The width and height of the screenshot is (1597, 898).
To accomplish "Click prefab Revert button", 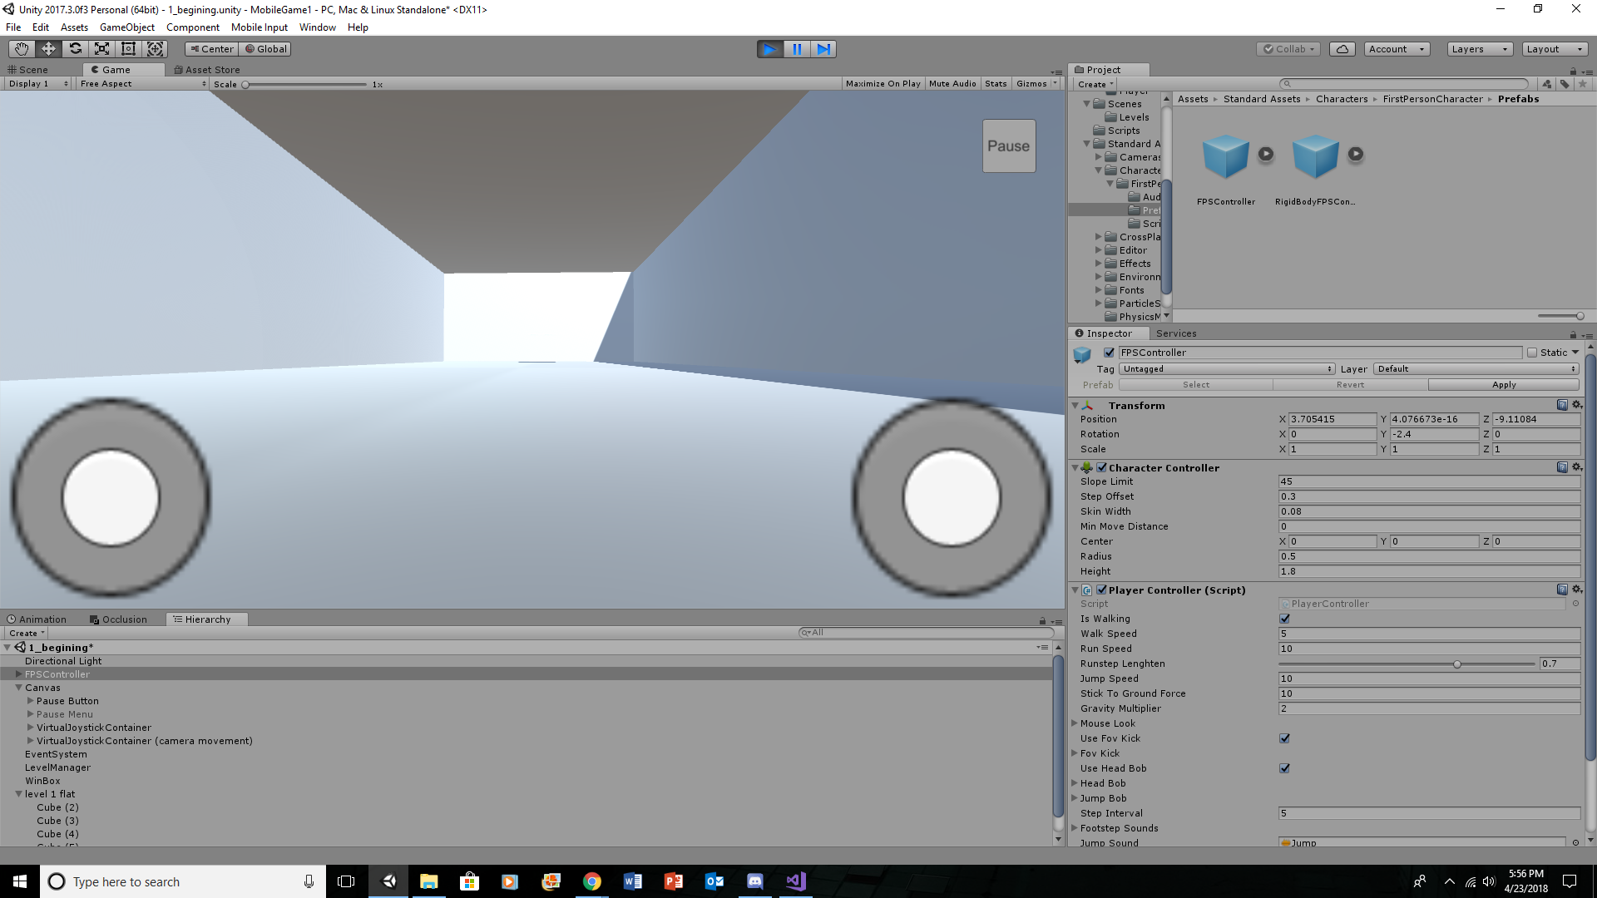I will [1351, 385].
